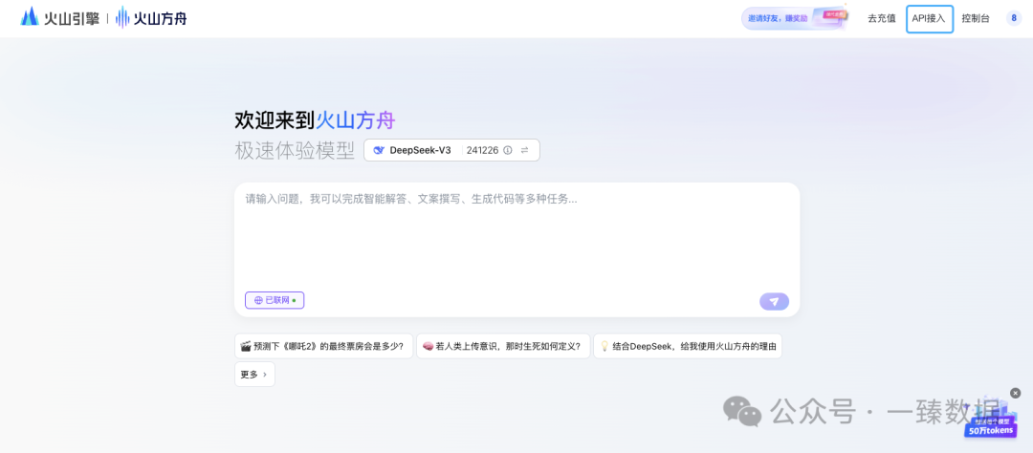Open the 控制台 link

click(975, 18)
